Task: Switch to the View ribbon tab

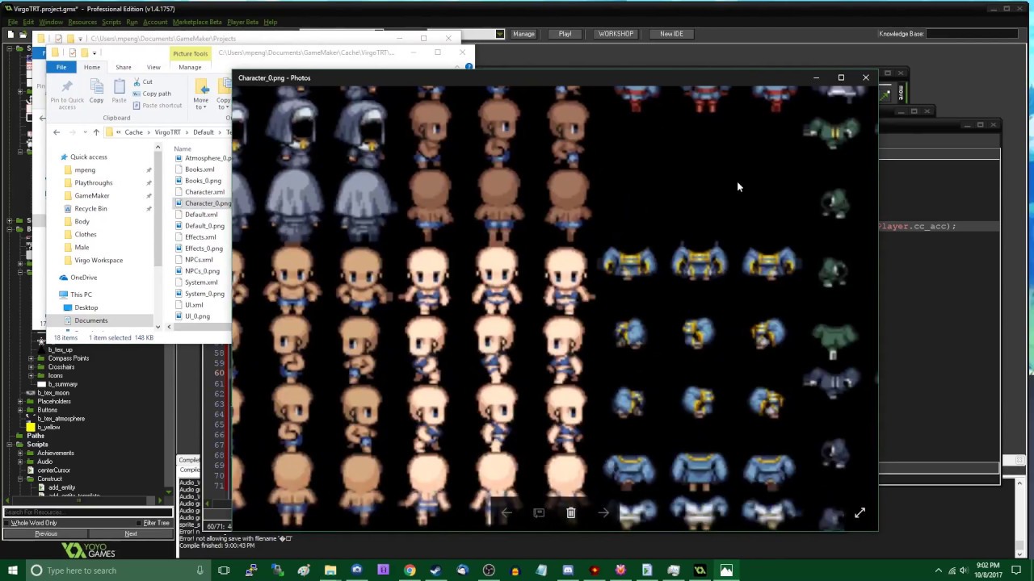Action: (153, 67)
